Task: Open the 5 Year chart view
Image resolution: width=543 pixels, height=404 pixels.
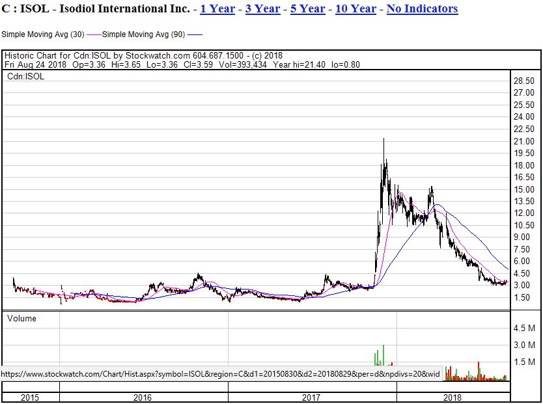Action: [x=307, y=8]
